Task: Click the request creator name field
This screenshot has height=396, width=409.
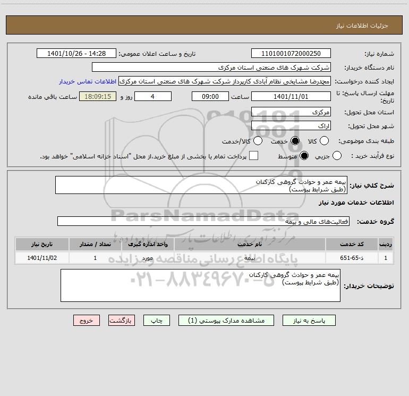Action: point(225,81)
